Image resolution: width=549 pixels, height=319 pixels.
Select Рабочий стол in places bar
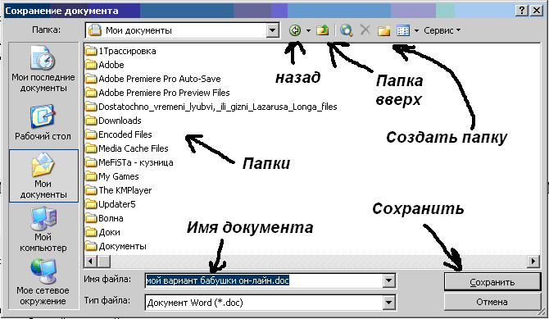coord(43,122)
